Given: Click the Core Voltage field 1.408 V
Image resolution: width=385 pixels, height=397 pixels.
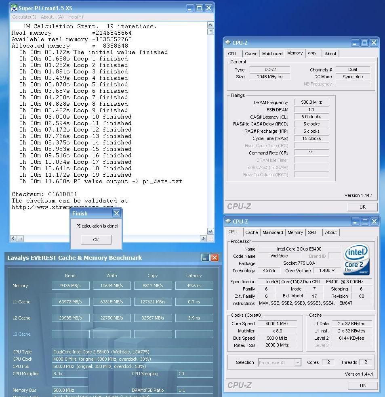Looking at the screenshot, I should tap(327, 270).
